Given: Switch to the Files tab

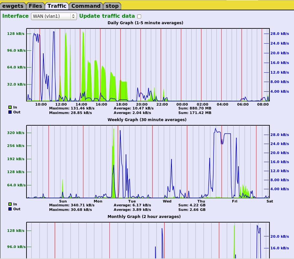Looking at the screenshot, I should (x=35, y=6).
